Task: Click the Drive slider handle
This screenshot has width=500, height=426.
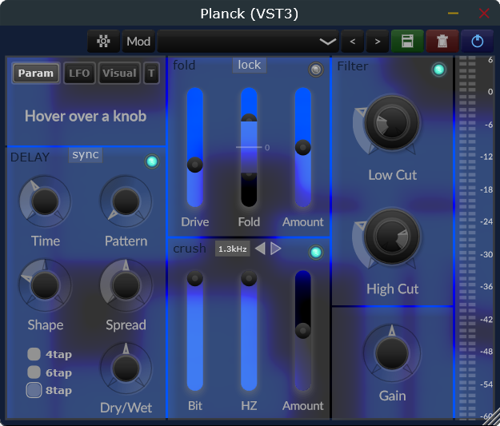Action: 195,165
